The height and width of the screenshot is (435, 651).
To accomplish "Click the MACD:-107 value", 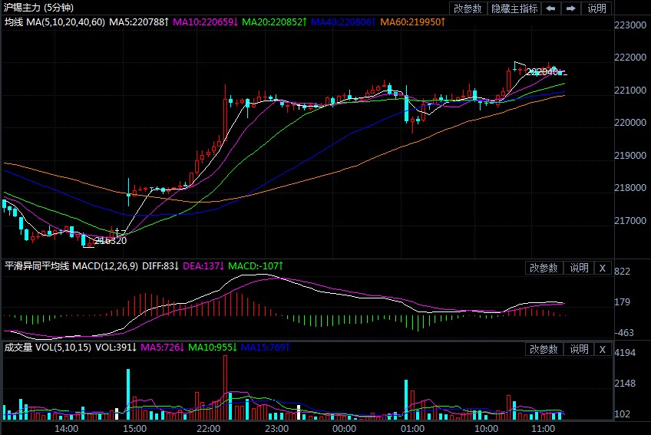I will (x=256, y=266).
